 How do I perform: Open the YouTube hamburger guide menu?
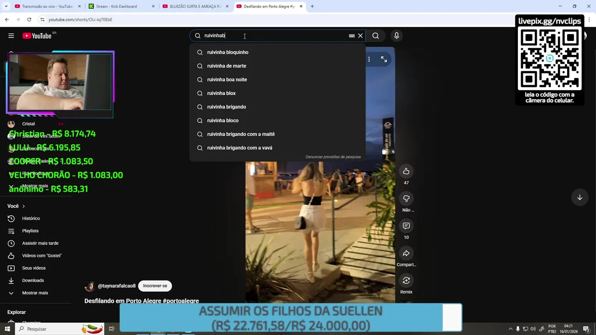(x=11, y=36)
